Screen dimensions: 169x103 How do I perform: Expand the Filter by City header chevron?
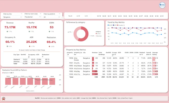[21, 14]
